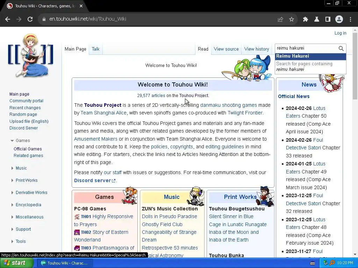Open the Community portal link
Viewport: 358px width, 268px height.
click(26, 101)
